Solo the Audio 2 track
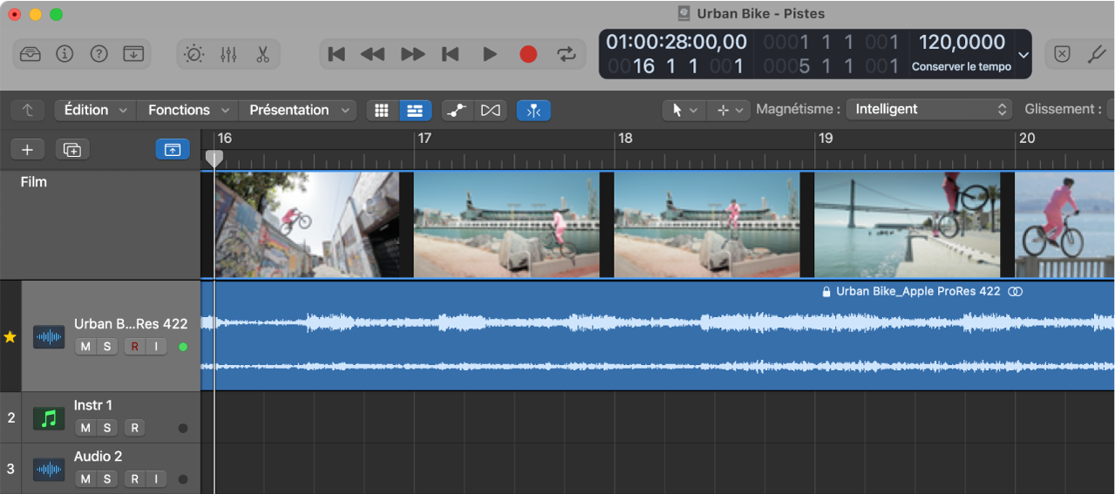This screenshot has width=1115, height=494. [107, 479]
